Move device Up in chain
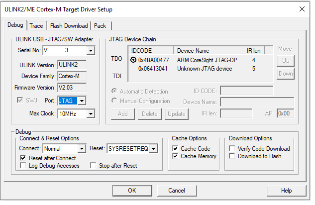 coord(286,61)
